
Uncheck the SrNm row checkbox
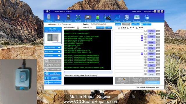pos(145,31)
